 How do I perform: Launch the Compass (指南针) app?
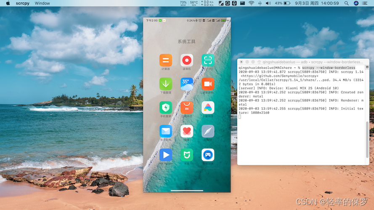click(208, 131)
